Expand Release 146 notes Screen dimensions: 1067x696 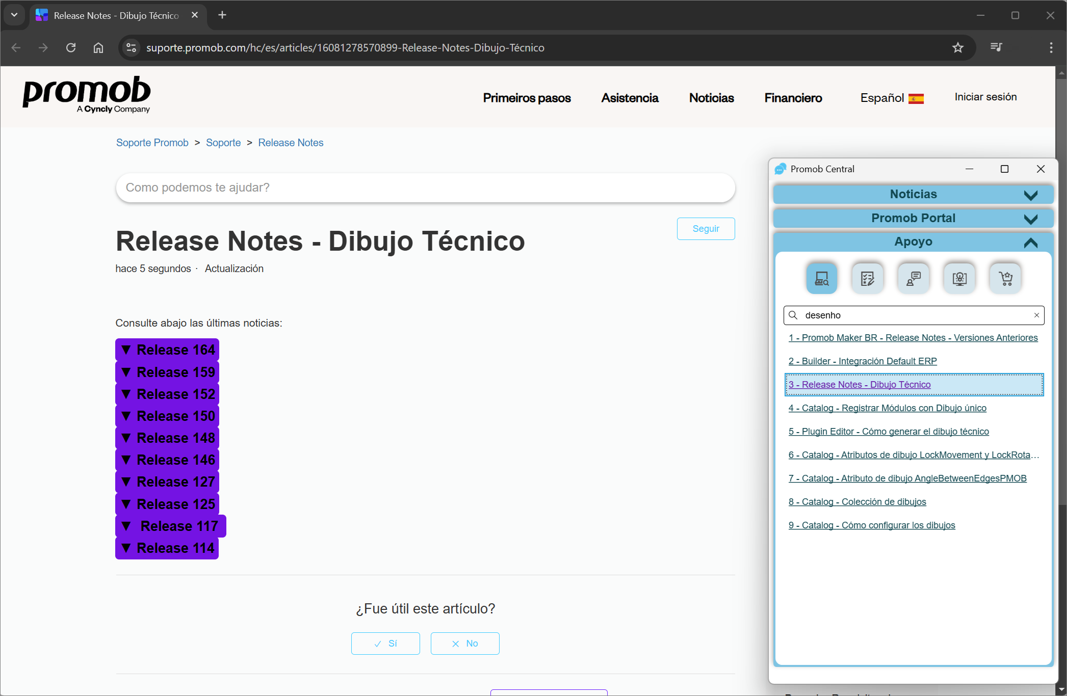(x=167, y=460)
